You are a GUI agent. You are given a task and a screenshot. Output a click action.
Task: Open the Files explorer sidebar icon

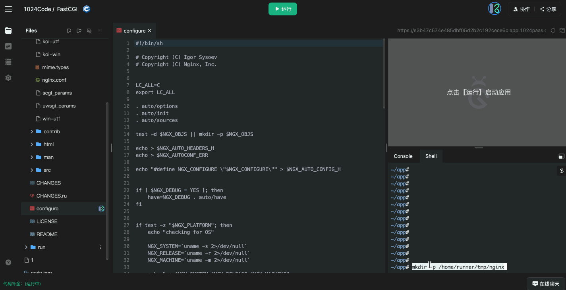(x=8, y=31)
